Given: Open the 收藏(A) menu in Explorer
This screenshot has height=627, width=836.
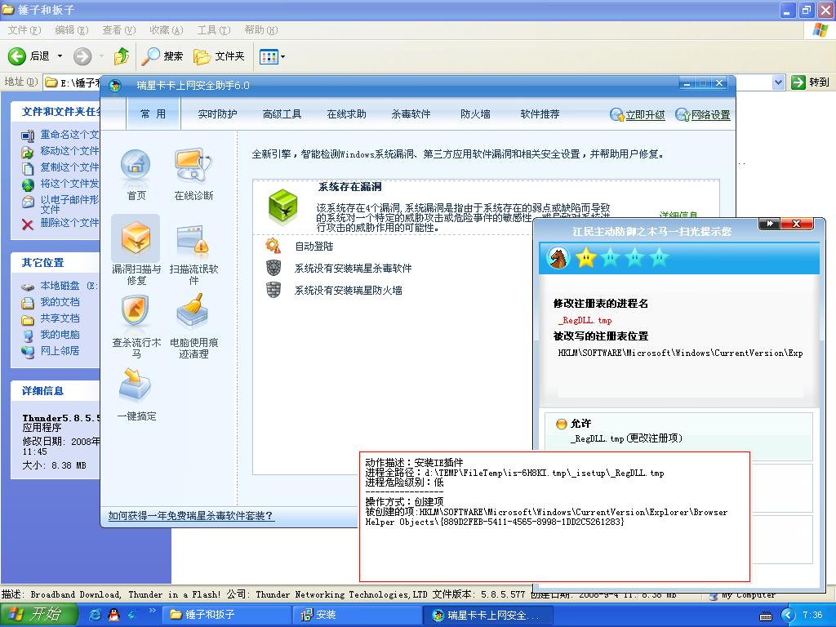Looking at the screenshot, I should click(x=167, y=30).
